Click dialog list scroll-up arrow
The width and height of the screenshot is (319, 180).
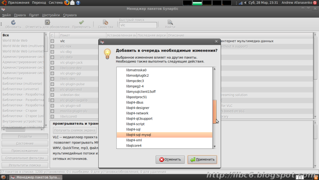[x=214, y=69]
